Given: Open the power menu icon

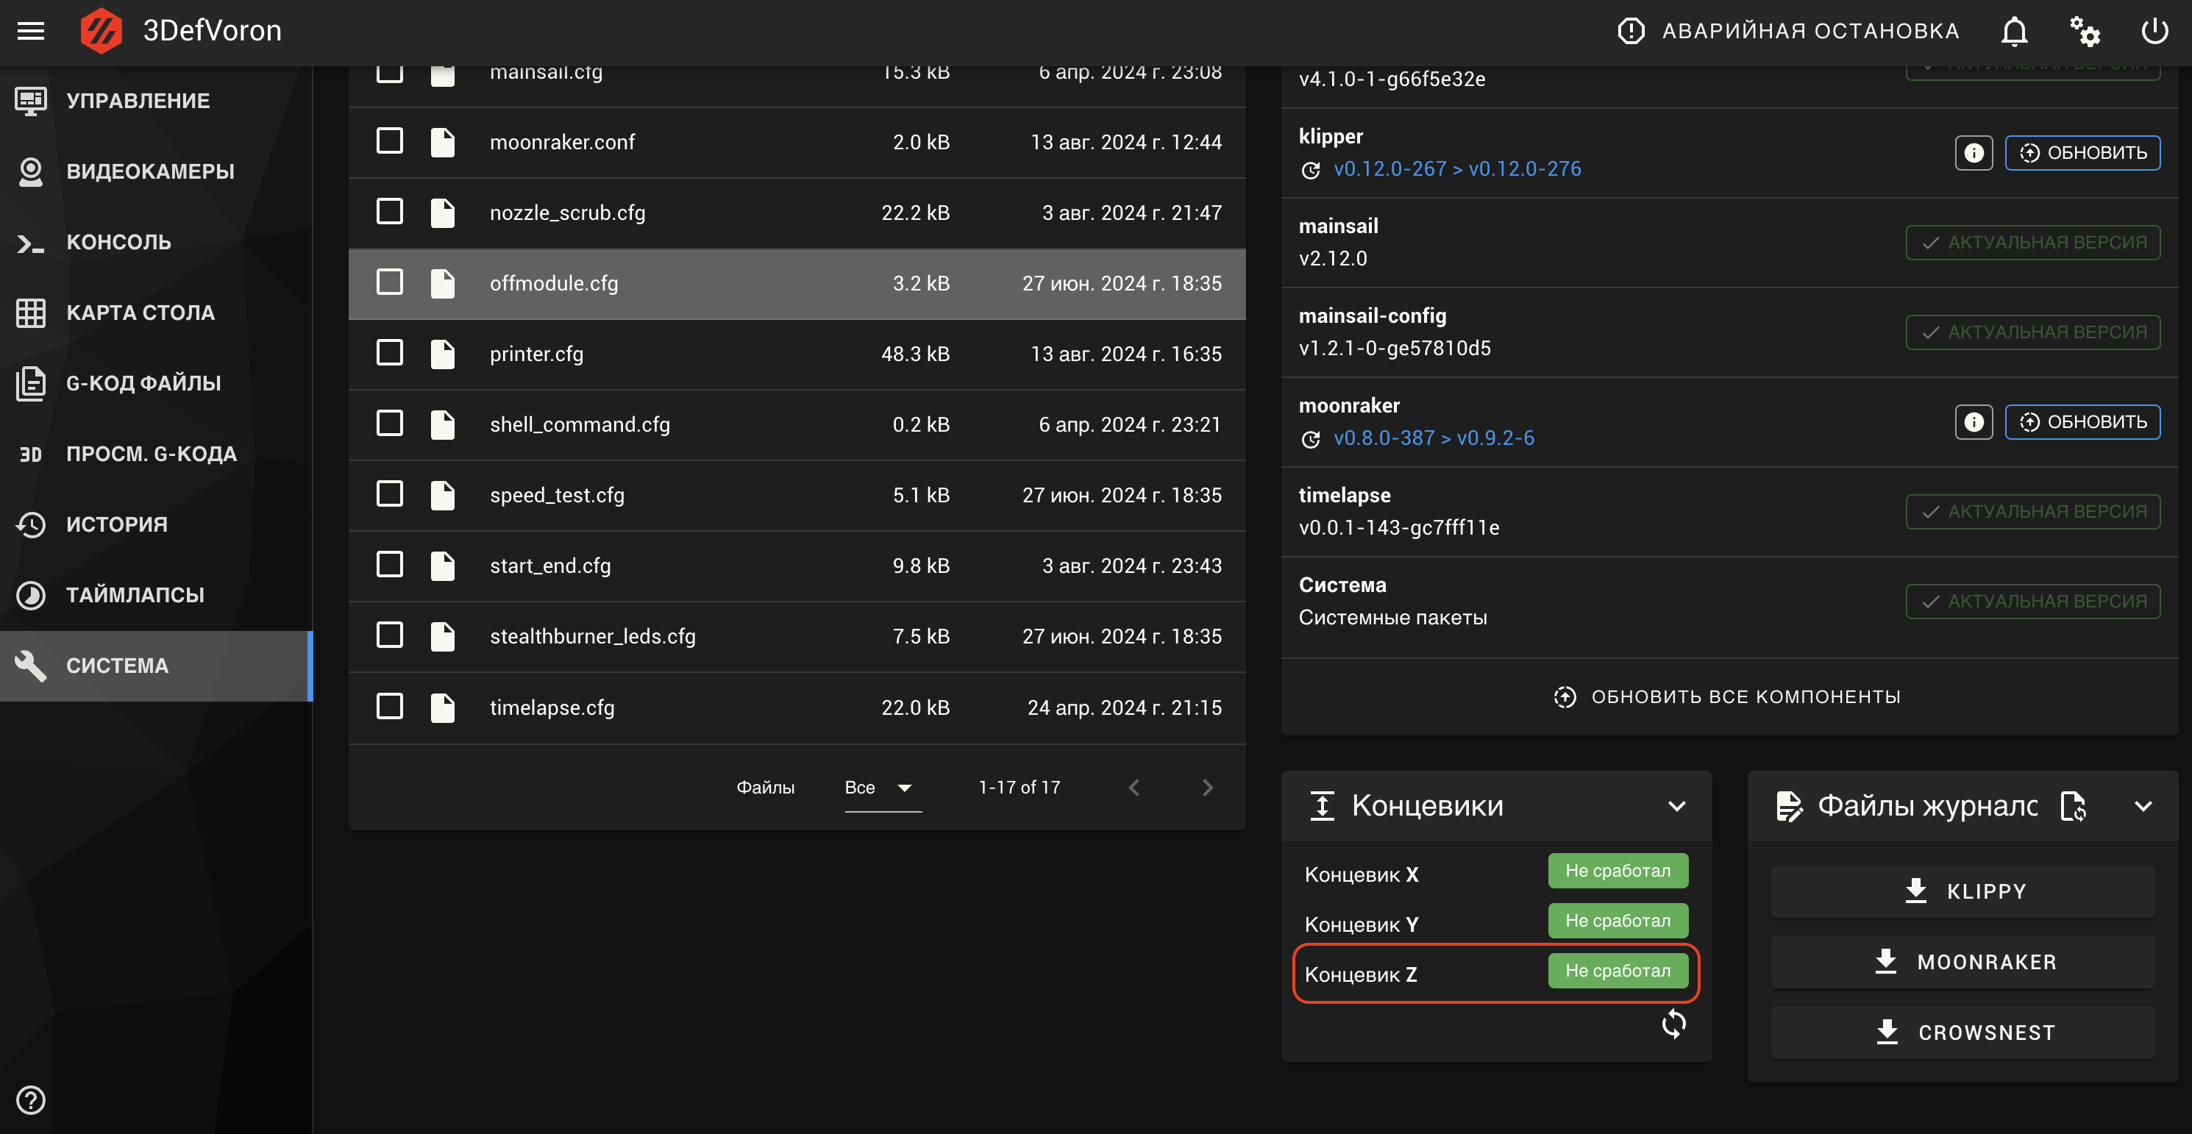Looking at the screenshot, I should tap(2154, 32).
